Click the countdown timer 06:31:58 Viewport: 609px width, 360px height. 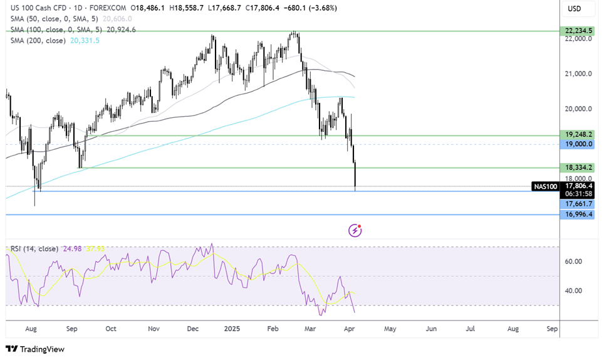coord(579,194)
